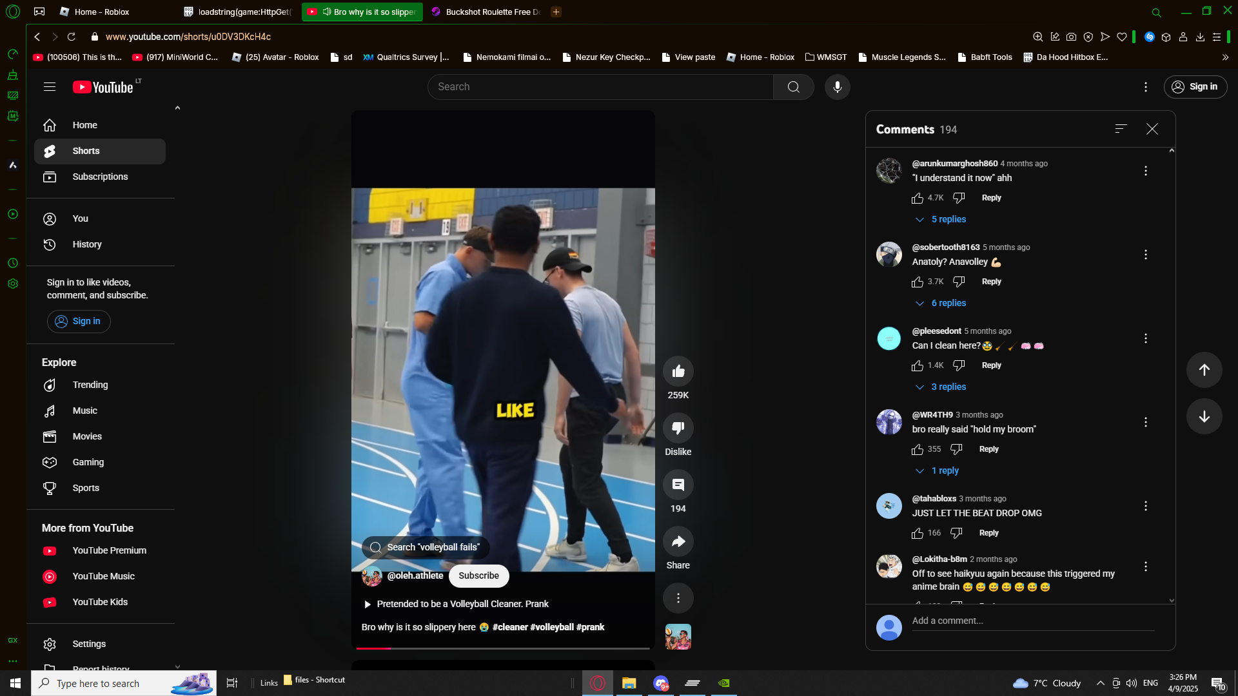Open YouTube settings three-dot menu
The height and width of the screenshot is (696, 1238).
[x=1146, y=87]
